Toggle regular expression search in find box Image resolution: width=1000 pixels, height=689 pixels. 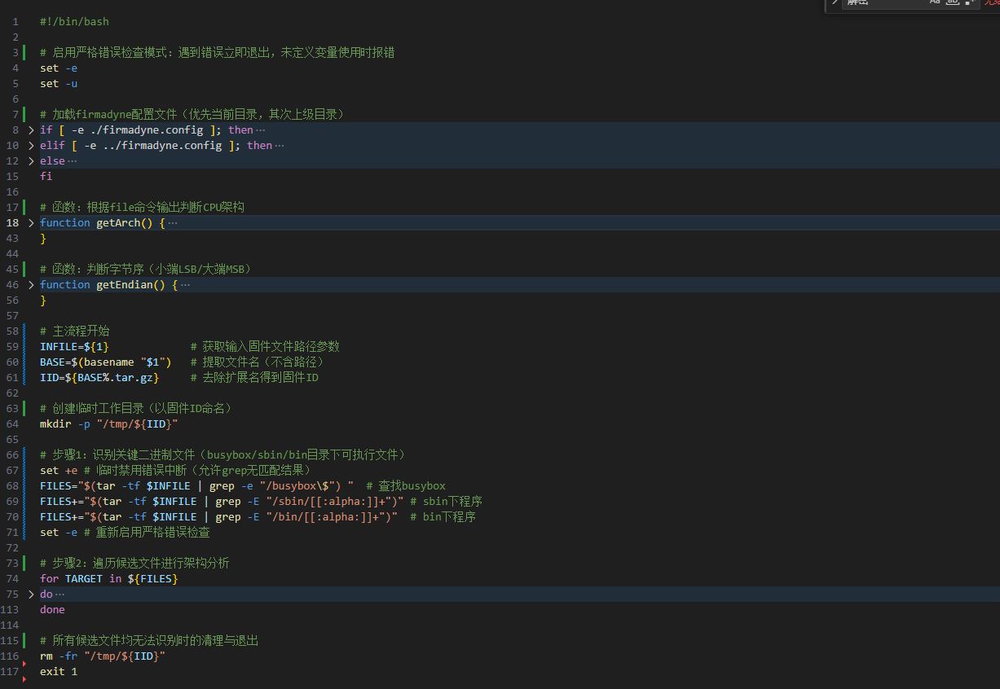[969, 2]
